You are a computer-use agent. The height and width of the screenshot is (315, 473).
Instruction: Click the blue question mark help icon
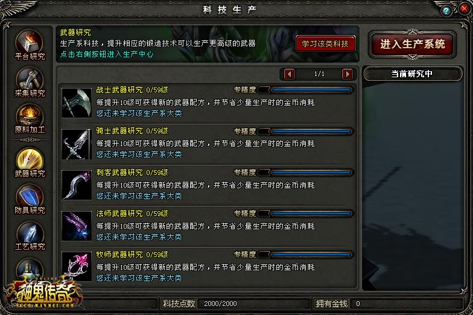coord(446,11)
